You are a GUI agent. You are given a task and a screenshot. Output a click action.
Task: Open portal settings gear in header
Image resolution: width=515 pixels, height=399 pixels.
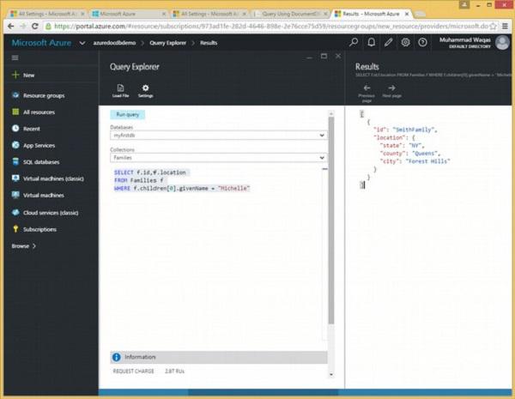(405, 41)
